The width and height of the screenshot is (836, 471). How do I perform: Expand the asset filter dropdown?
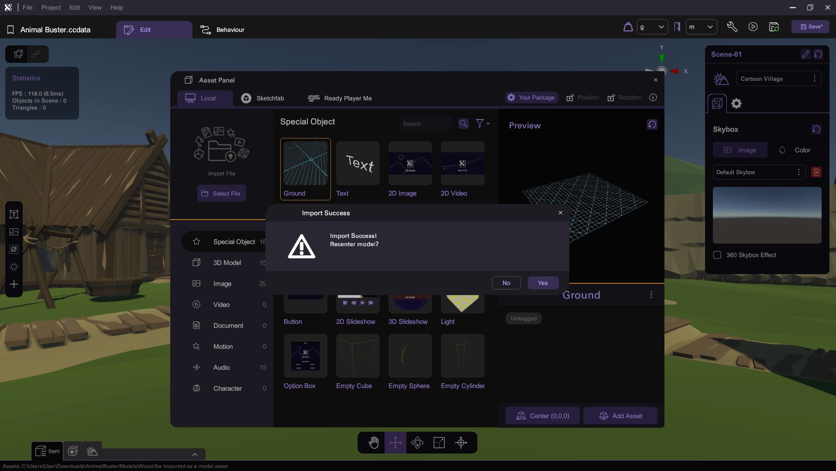[x=482, y=124]
